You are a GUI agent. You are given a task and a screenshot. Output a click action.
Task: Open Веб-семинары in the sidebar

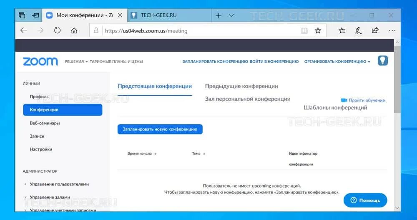(45, 123)
